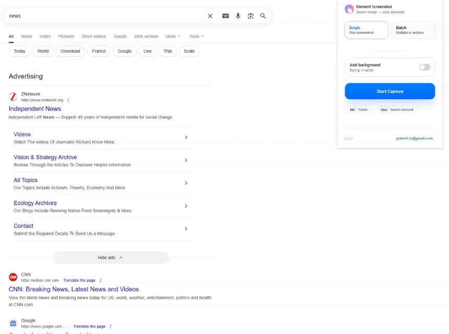
Task: Enable the Add background toggle
Action: click(x=424, y=67)
